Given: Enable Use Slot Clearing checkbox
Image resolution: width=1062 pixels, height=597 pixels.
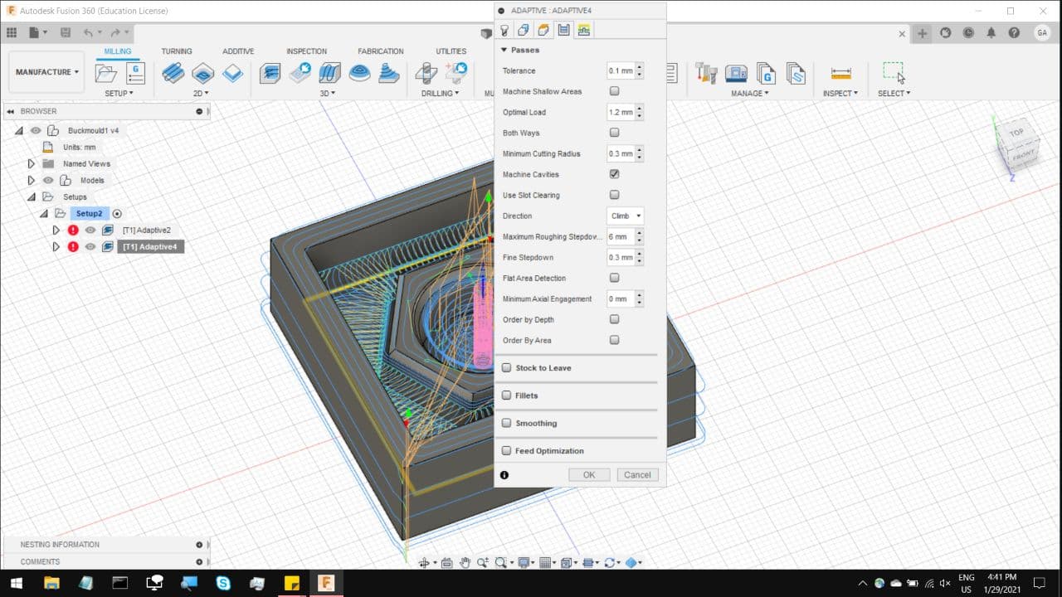Looking at the screenshot, I should (x=614, y=195).
